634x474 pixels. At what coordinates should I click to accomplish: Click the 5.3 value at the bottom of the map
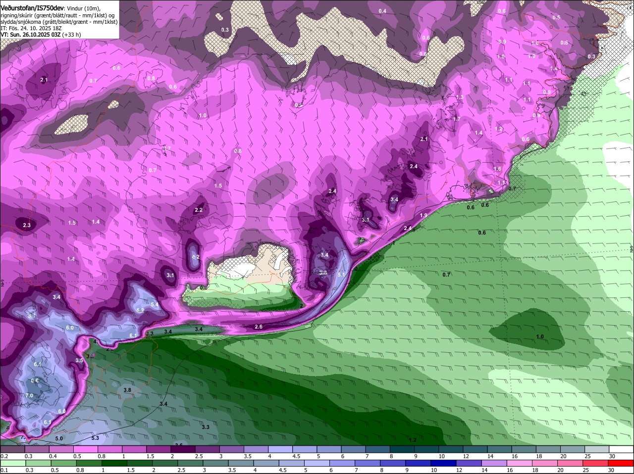click(95, 438)
